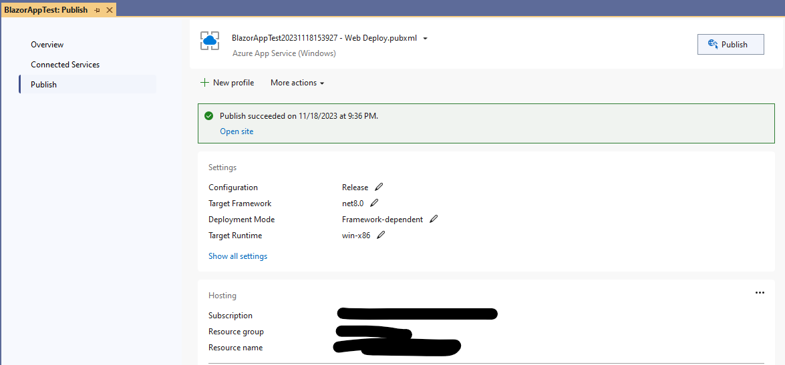Click the Publish button
This screenshot has width=785, height=365.
(x=730, y=45)
